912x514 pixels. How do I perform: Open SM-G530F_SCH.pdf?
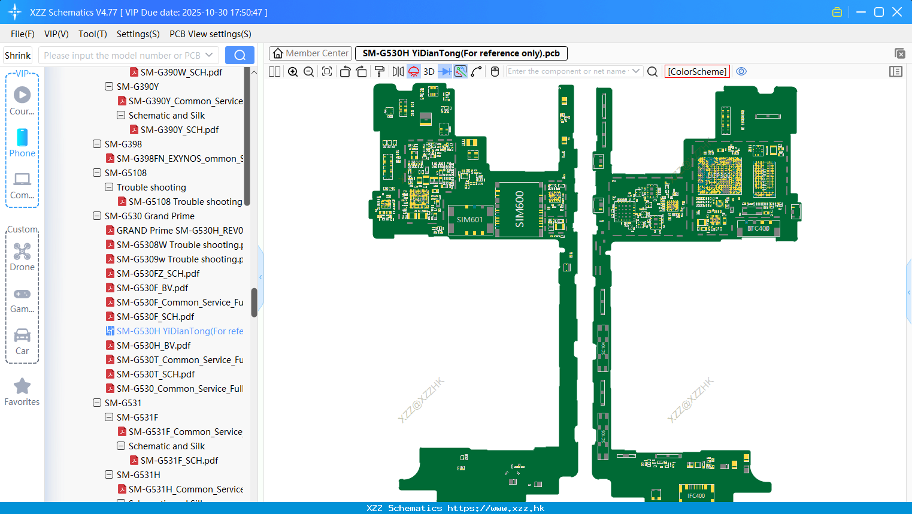click(x=156, y=316)
